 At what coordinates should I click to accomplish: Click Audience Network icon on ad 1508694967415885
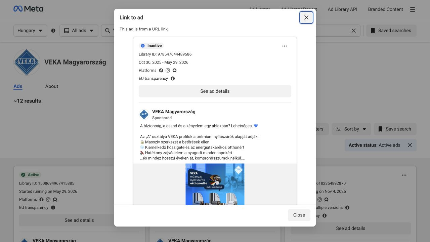[55, 200]
